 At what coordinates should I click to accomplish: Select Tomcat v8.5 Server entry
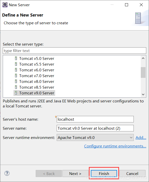point(34,87)
